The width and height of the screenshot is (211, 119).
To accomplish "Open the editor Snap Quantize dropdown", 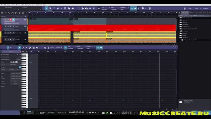I will pos(91,47).
